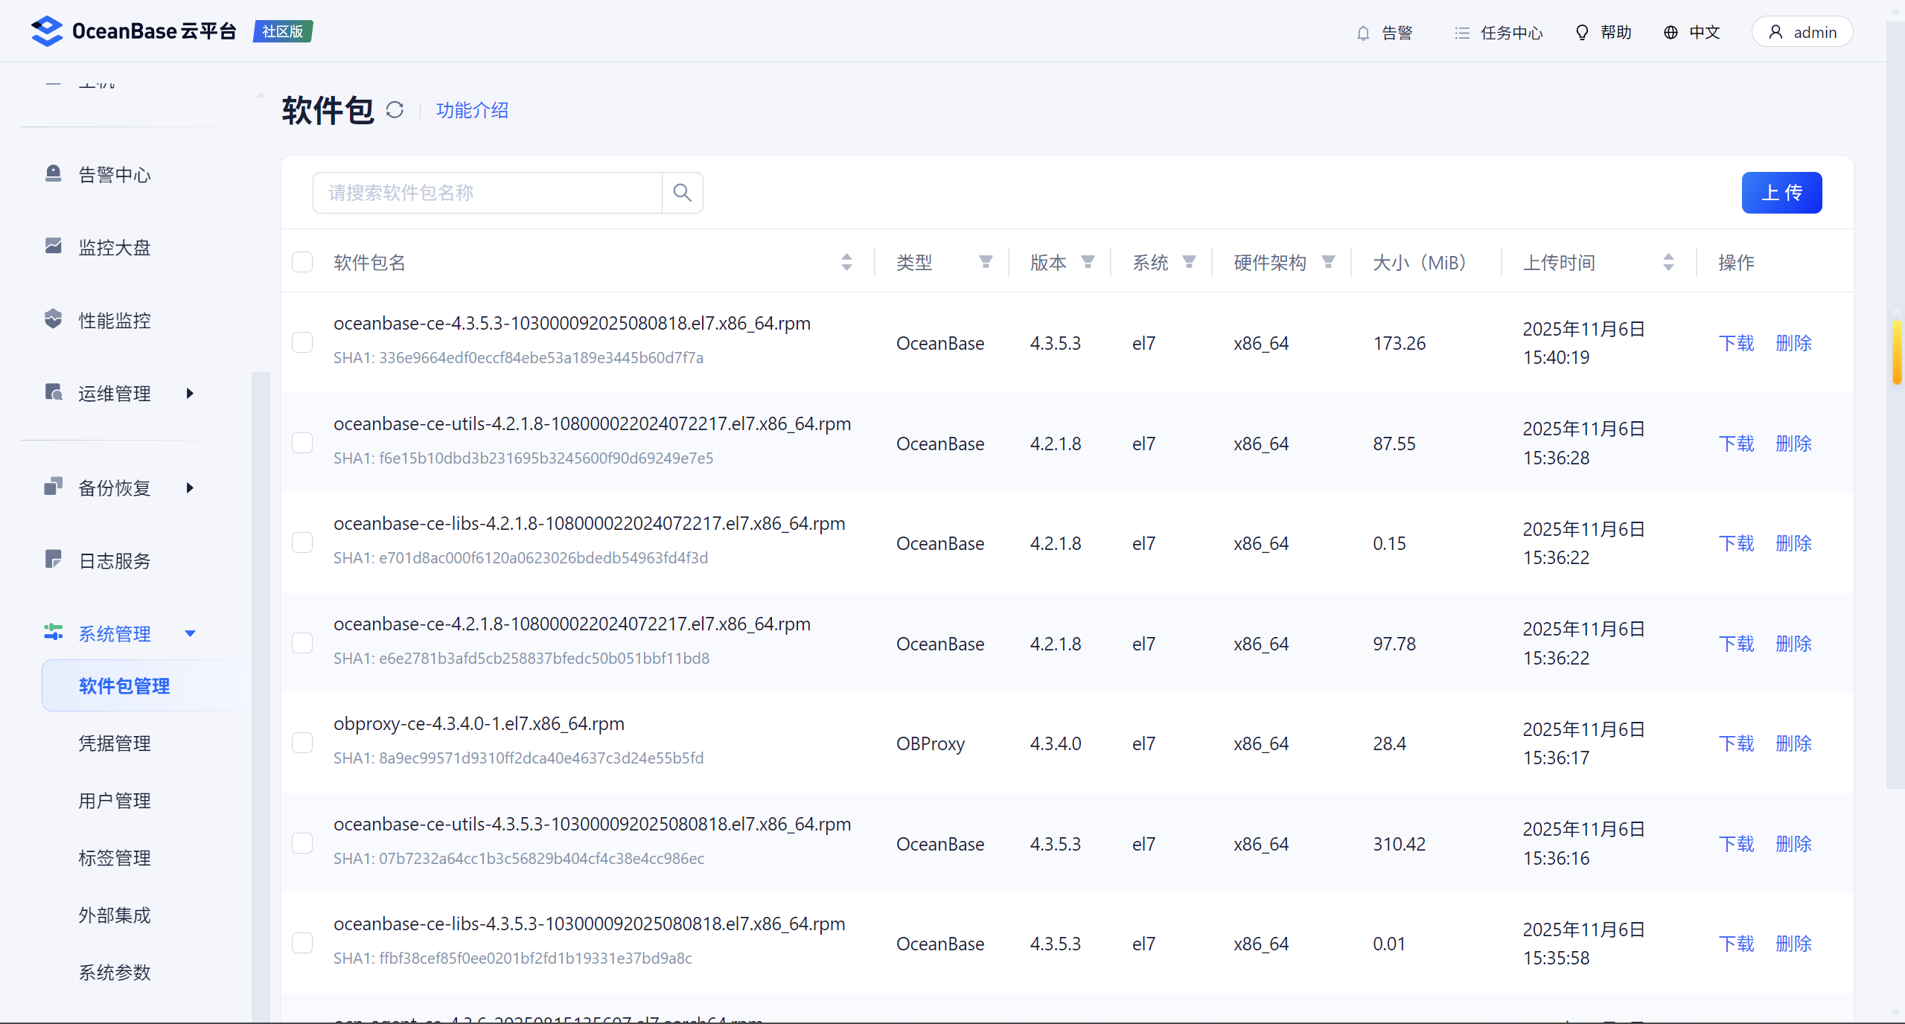Click the search magnifier icon
The image size is (1905, 1024).
(682, 193)
